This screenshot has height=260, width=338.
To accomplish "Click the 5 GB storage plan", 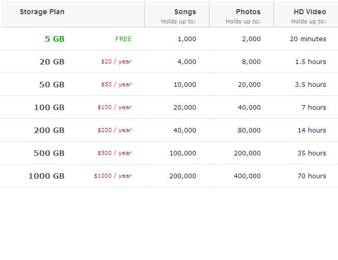I will tap(55, 39).
